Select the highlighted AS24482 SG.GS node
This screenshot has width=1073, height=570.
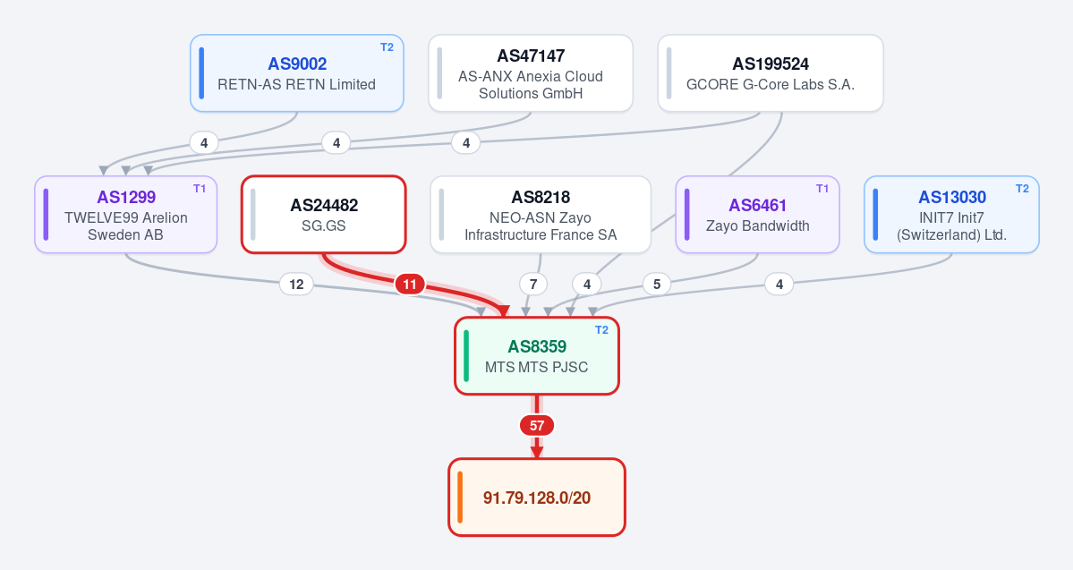[324, 215]
